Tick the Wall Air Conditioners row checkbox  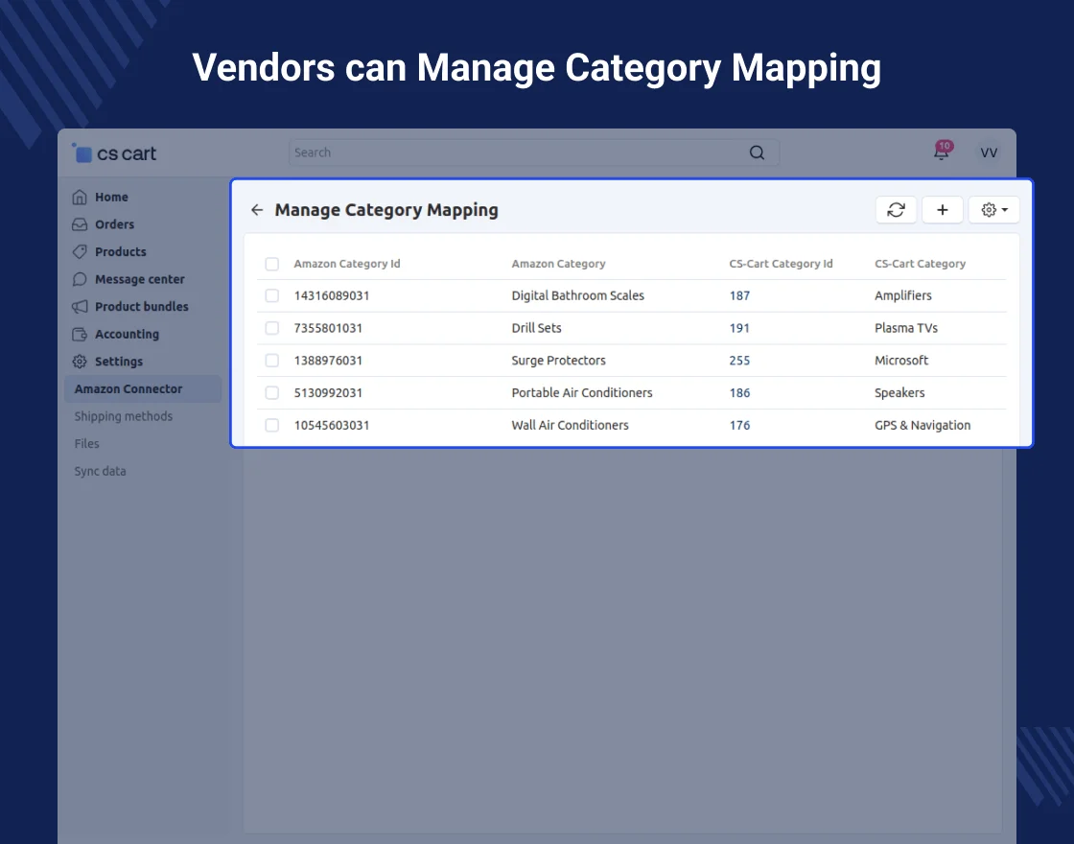(272, 425)
